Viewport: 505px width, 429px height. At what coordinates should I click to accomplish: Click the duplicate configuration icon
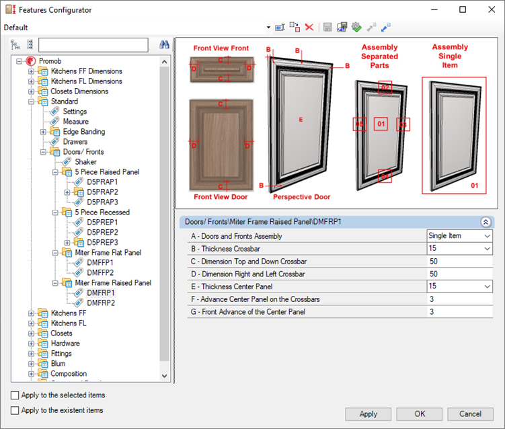(x=295, y=28)
